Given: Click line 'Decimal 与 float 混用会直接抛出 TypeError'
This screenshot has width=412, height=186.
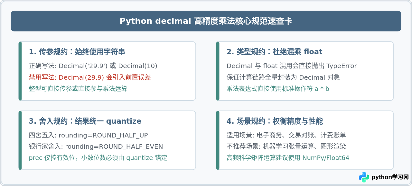Looking at the screenshot, I should pos(292,66).
